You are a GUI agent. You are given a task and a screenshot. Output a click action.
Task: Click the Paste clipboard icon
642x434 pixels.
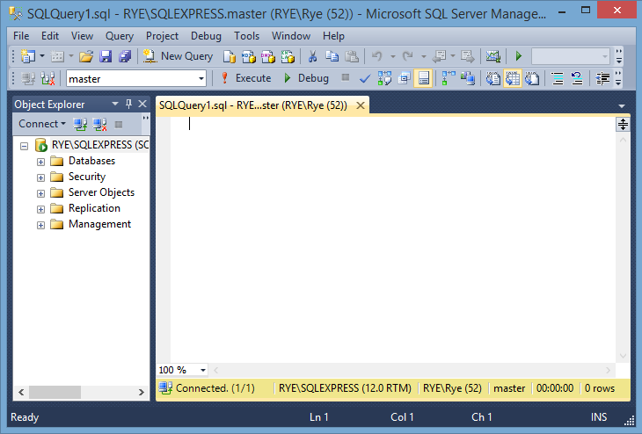pos(352,56)
